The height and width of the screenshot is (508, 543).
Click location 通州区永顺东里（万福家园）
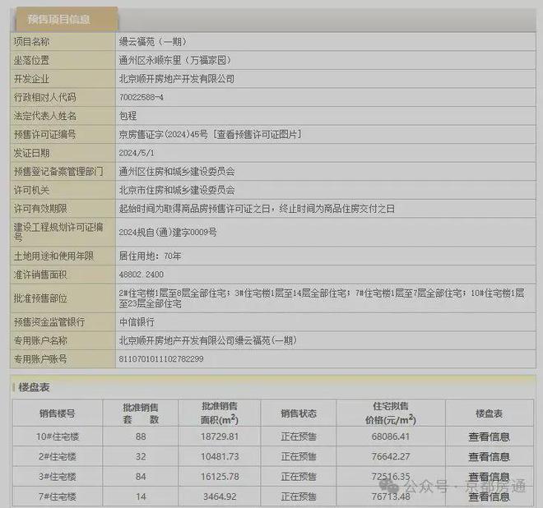(175, 60)
